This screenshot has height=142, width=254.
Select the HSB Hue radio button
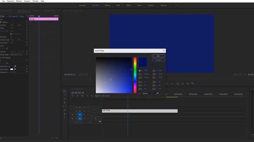pos(140,71)
